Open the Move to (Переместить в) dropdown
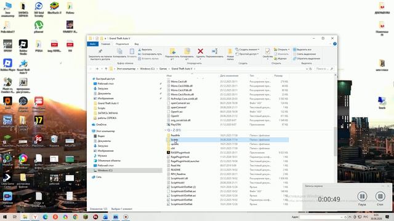The image size is (394, 221). click(172, 60)
